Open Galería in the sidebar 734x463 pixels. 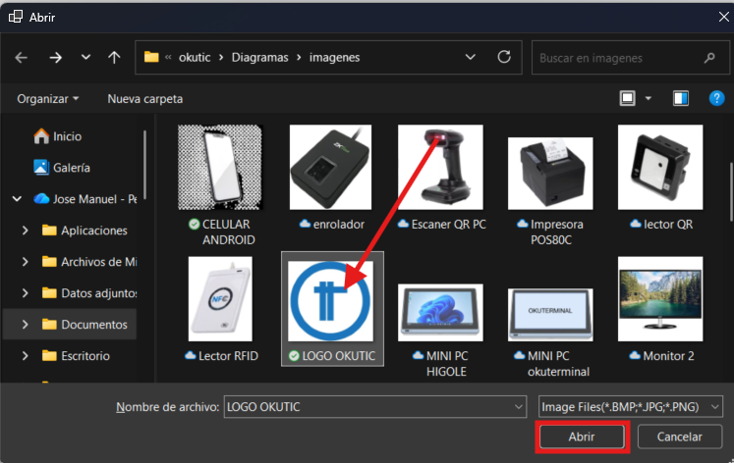pos(71,168)
